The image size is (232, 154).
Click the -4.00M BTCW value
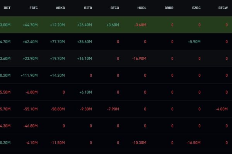coord(222,109)
